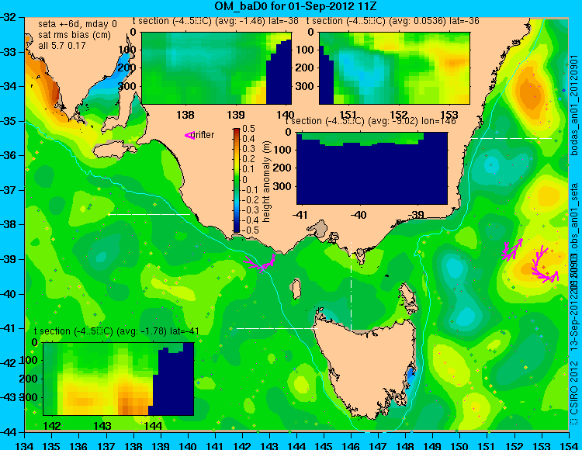Click the -32 latitude axis label
The image size is (582, 450).
(9, 17)
